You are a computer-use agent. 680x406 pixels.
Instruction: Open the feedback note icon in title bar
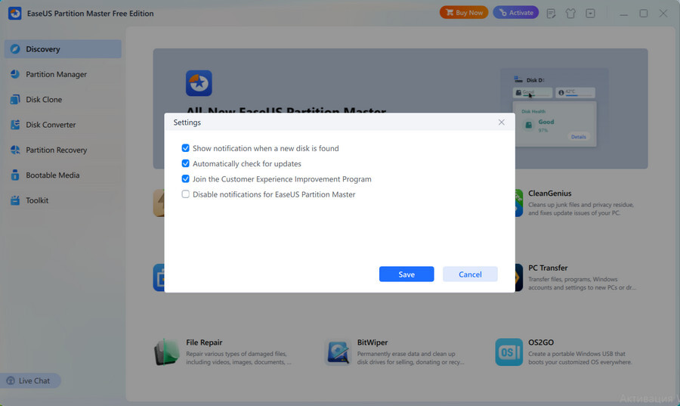click(x=552, y=14)
